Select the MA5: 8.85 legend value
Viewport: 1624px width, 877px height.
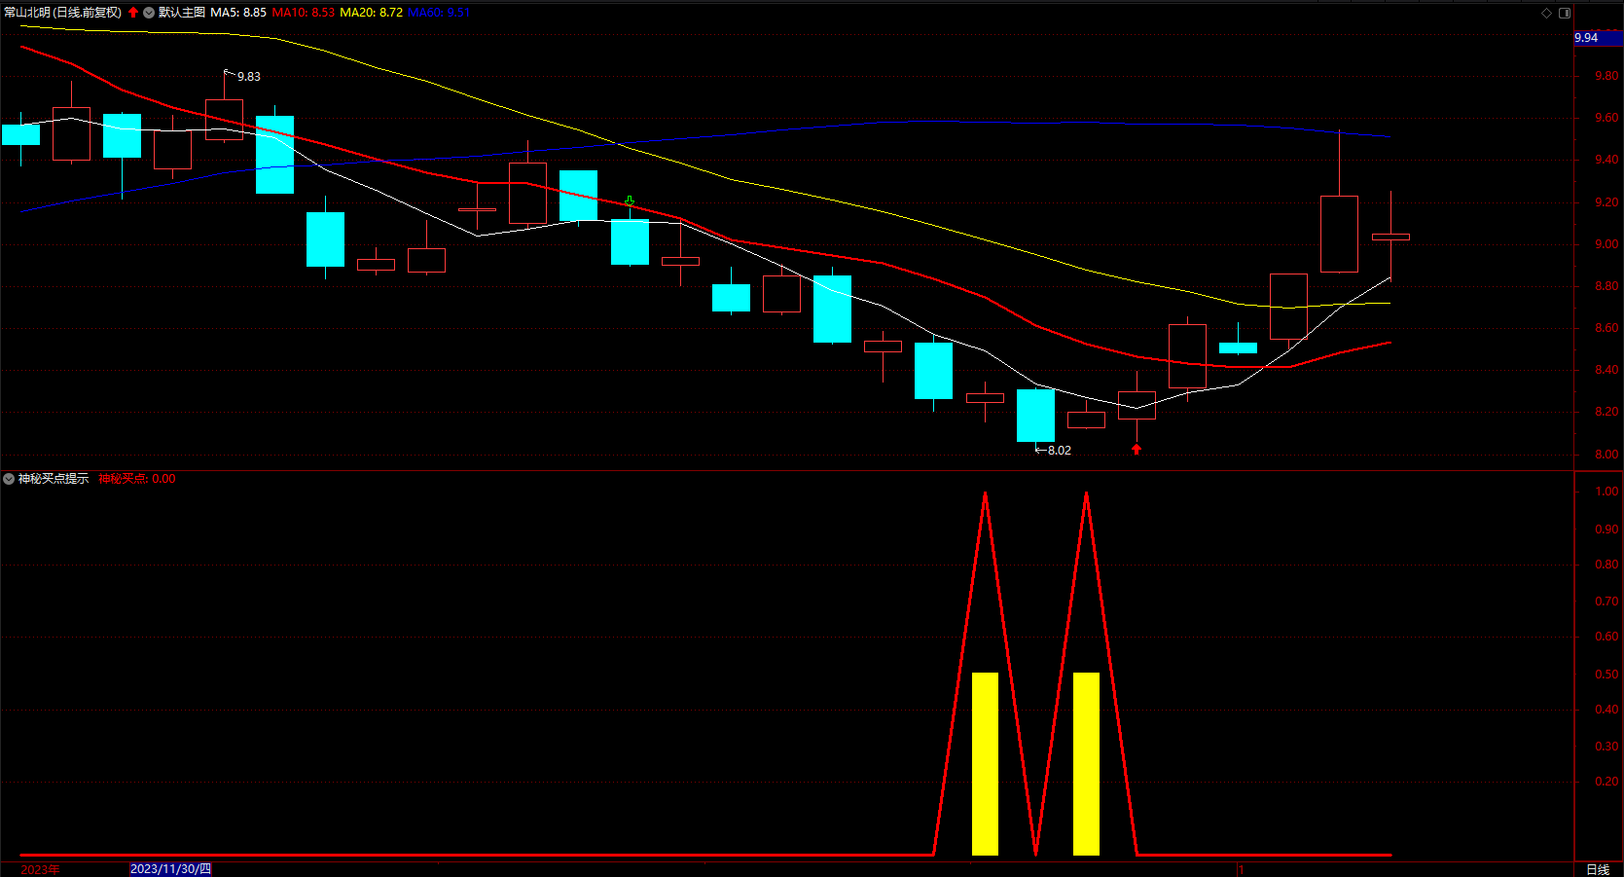pyautogui.click(x=238, y=13)
